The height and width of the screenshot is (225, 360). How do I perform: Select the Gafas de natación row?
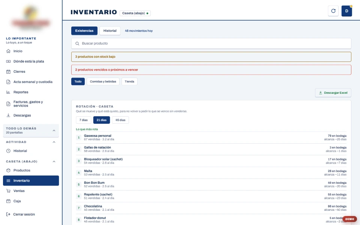click(211, 149)
